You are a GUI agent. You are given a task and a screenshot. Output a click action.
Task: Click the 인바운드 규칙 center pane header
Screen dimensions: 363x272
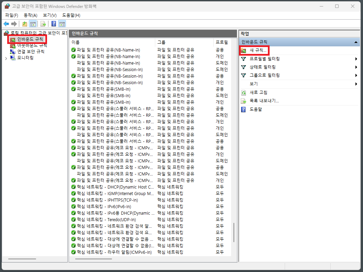(153, 34)
